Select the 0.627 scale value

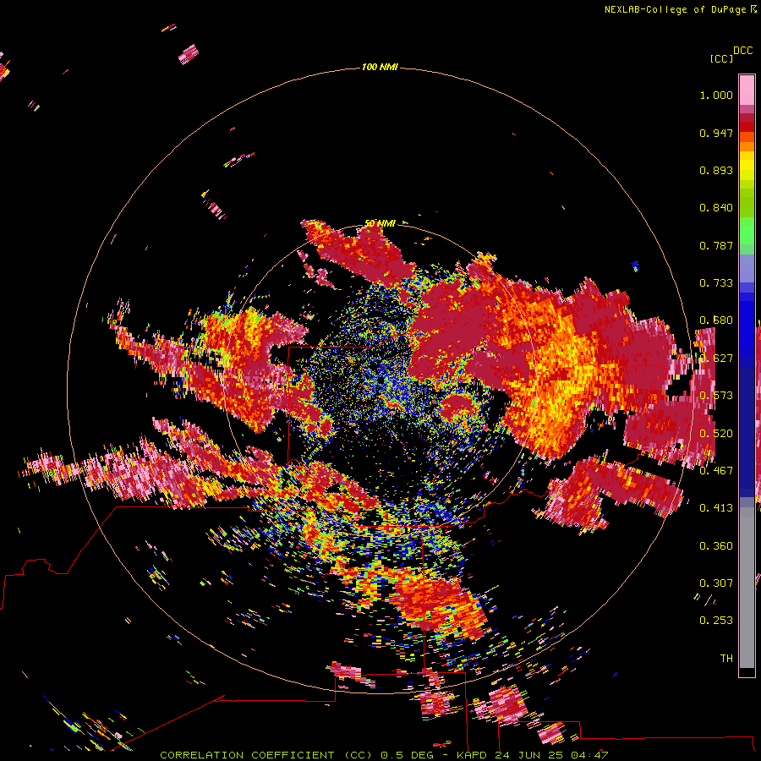pyautogui.click(x=716, y=359)
